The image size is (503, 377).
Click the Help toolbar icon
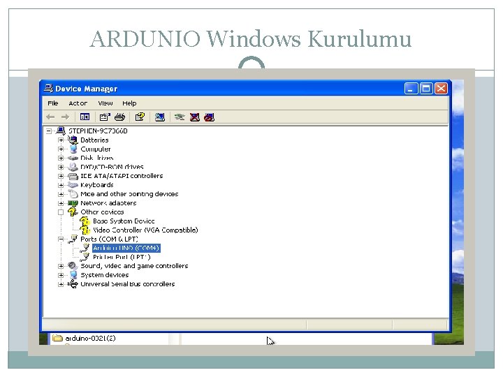coord(140,117)
